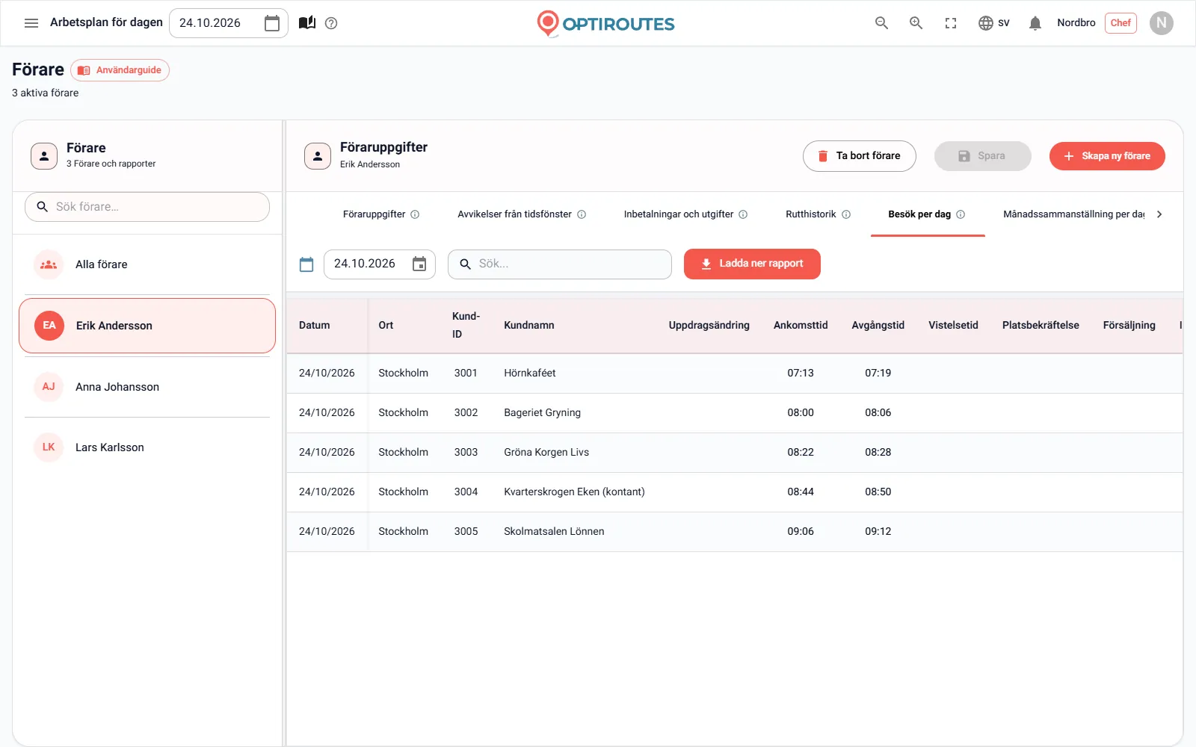Viewport: 1196px width, 747px height.
Task: Click the header date field 24.10.2026
Action: (x=229, y=23)
